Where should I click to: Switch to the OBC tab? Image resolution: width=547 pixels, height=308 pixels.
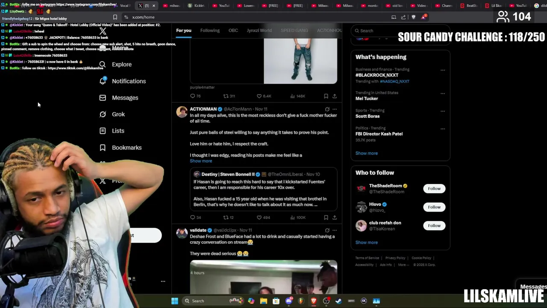[233, 30]
